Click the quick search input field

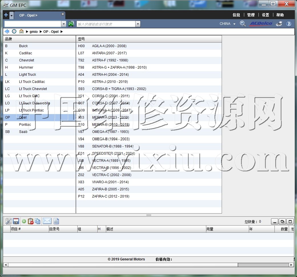(x=106, y=24)
